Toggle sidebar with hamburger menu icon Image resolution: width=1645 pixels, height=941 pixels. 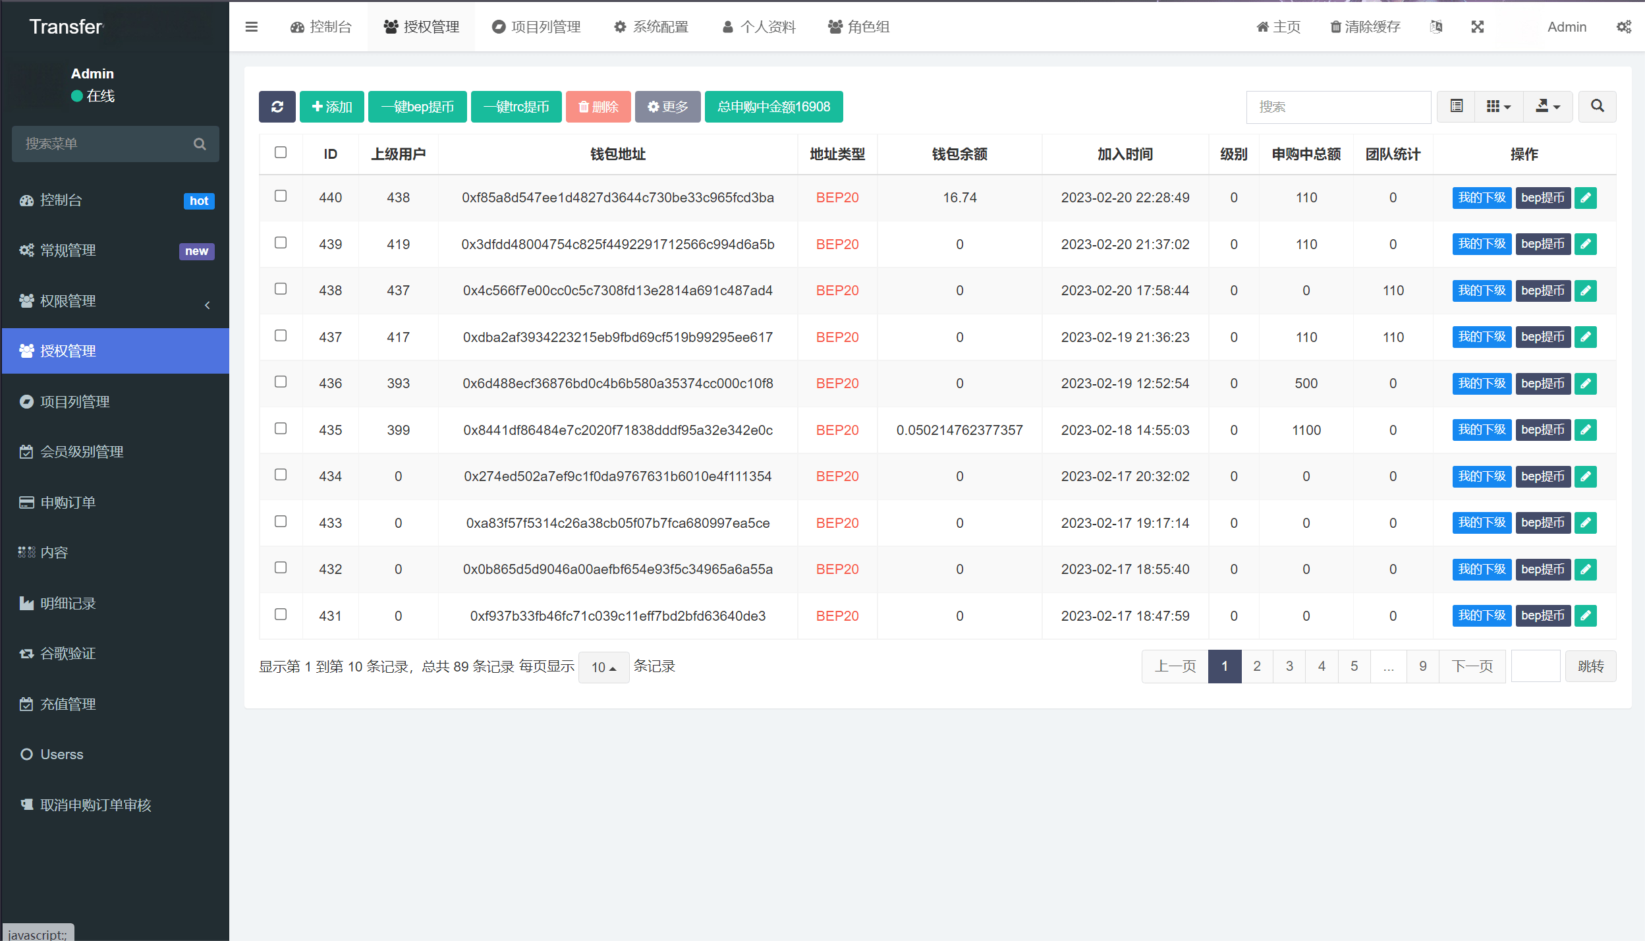click(251, 27)
